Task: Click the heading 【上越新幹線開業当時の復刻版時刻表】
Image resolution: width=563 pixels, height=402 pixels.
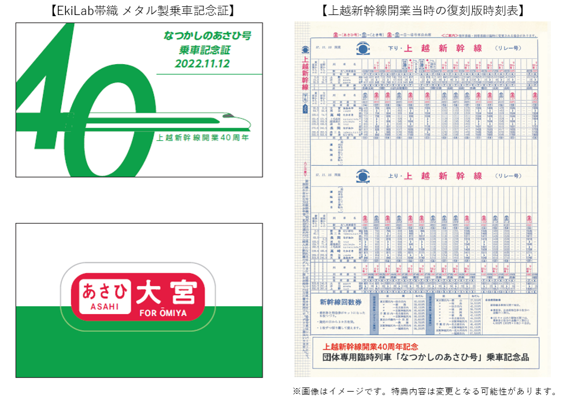Action: click(x=422, y=11)
